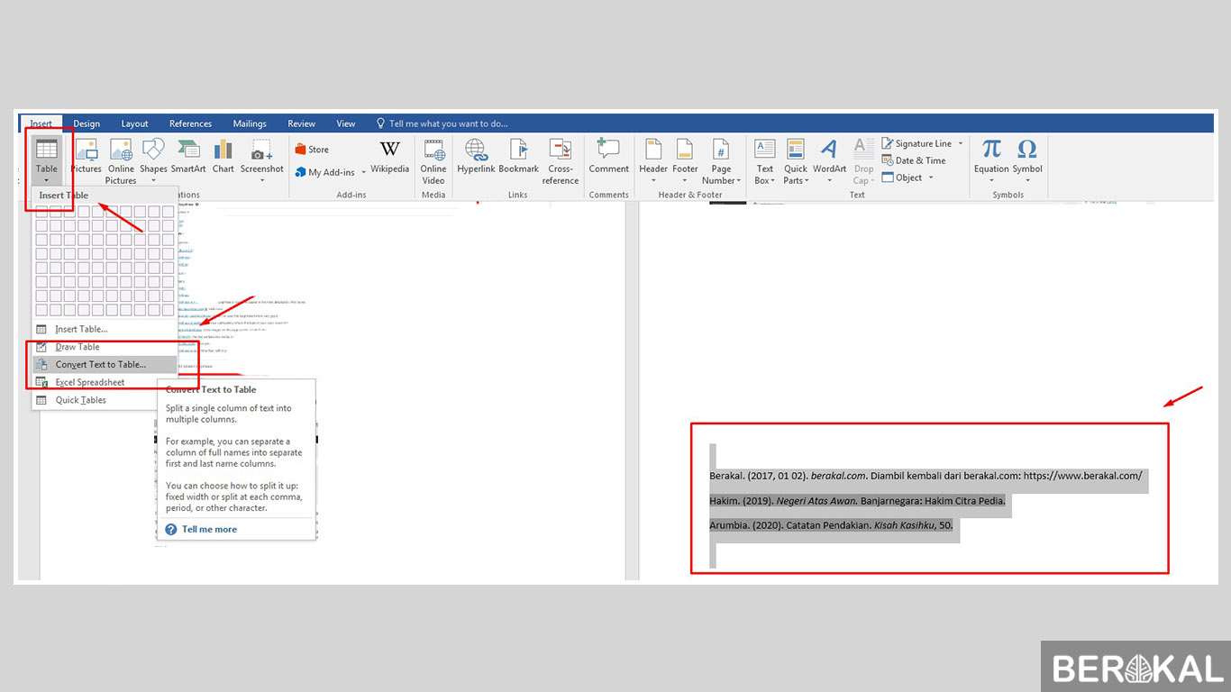Click the Comment icon

click(x=608, y=158)
